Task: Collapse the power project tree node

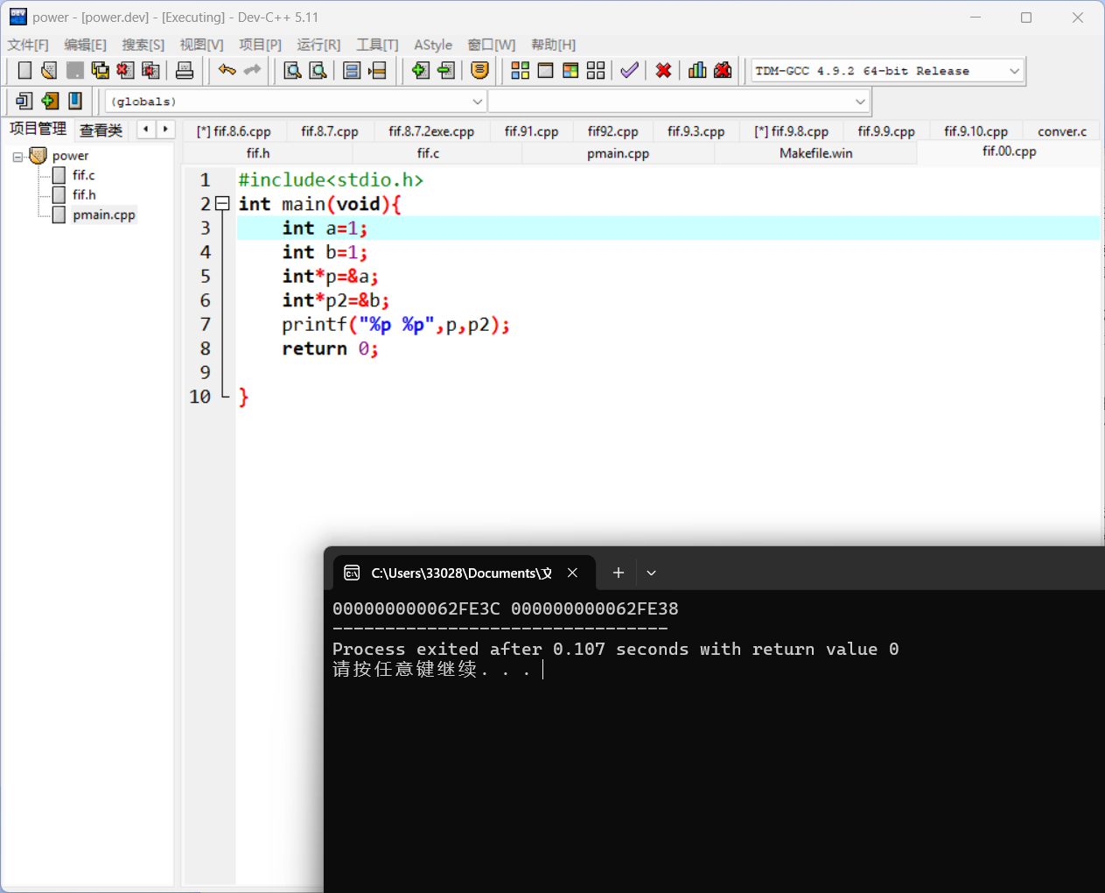Action: coord(17,157)
